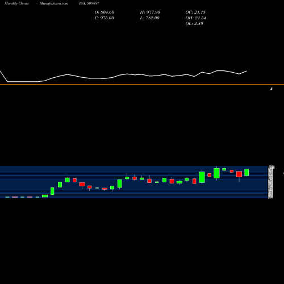
Task: Click the 'BSE 509887' symbol text
Action: click(89, 3)
